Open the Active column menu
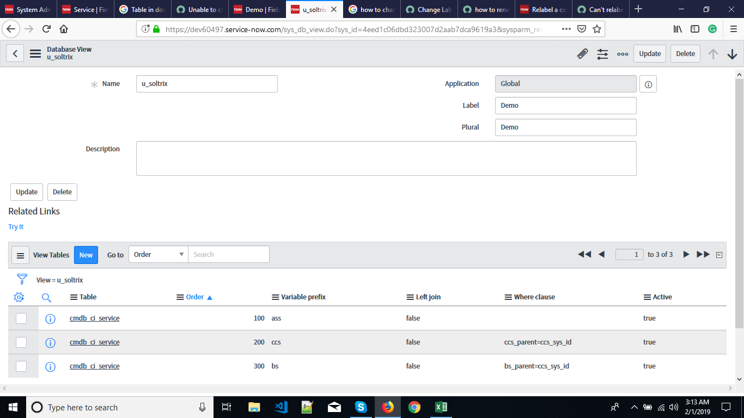This screenshot has width=744, height=418. tap(648, 297)
